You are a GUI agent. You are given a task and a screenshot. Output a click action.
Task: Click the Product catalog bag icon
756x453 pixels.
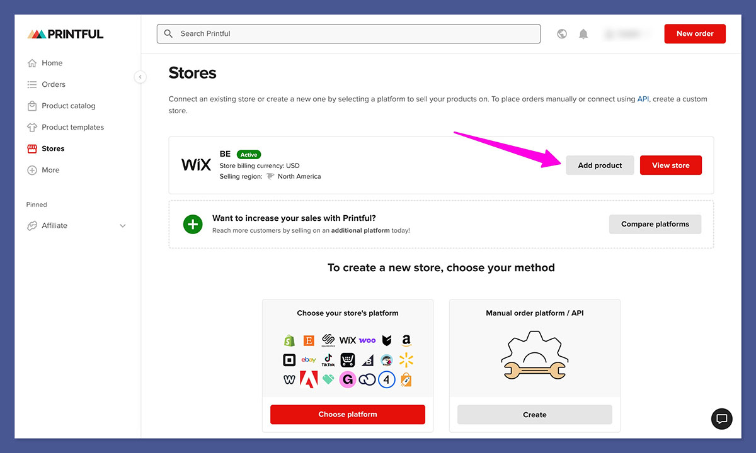[x=32, y=106]
